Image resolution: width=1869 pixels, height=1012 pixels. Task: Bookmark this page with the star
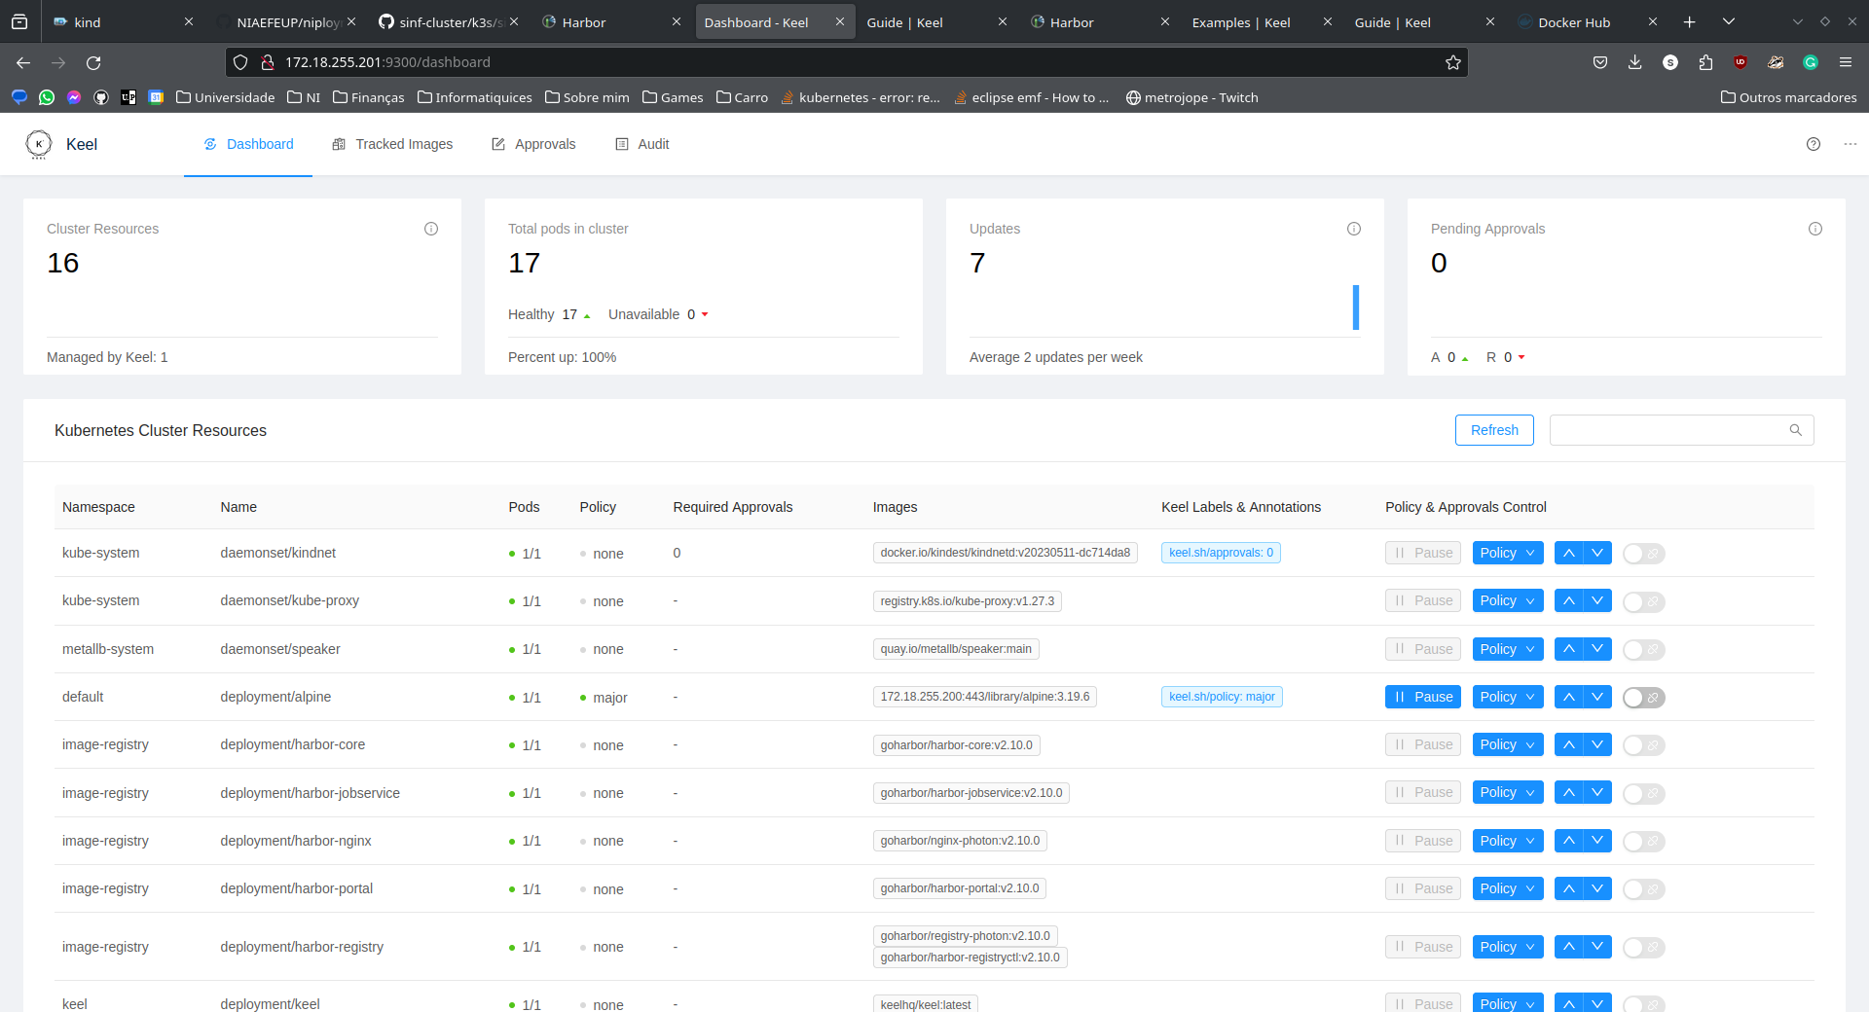pyautogui.click(x=1453, y=62)
